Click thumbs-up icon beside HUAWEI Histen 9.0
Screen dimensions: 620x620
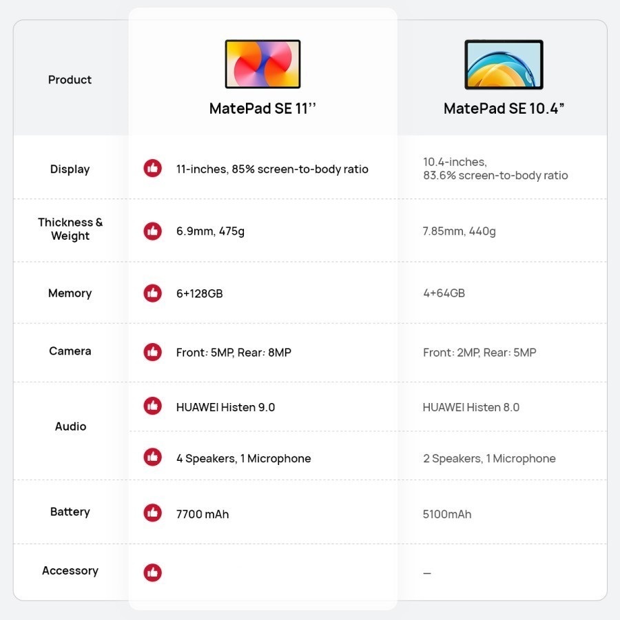point(152,406)
